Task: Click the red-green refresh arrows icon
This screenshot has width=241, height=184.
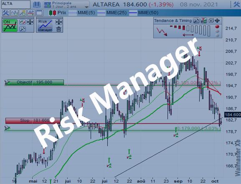Action: 23,22
